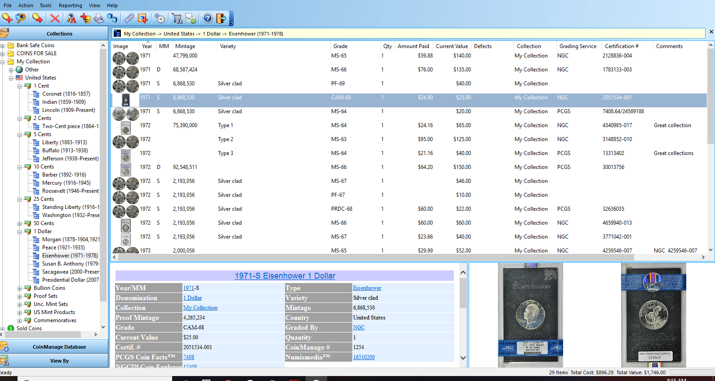715x381 pixels.
Task: Click the Add Coin toolbar icon
Action: 7,18
